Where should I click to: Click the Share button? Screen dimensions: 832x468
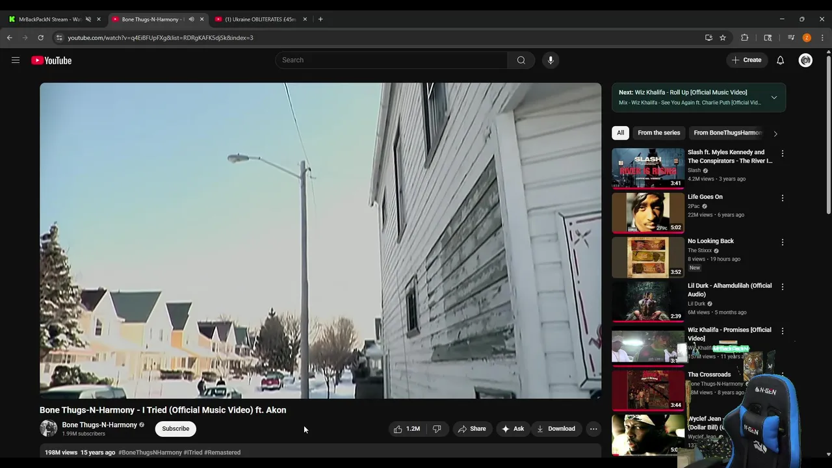(x=472, y=429)
